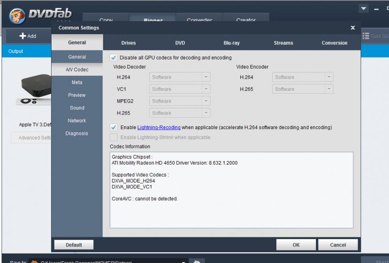The width and height of the screenshot is (389, 263).
Task: Click the Add plus icon
Action: tap(22, 36)
